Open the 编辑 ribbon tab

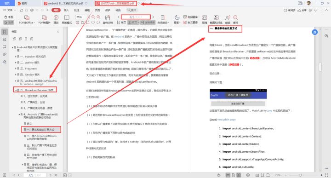[87, 10]
